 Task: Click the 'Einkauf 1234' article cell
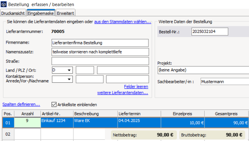point(57,123)
